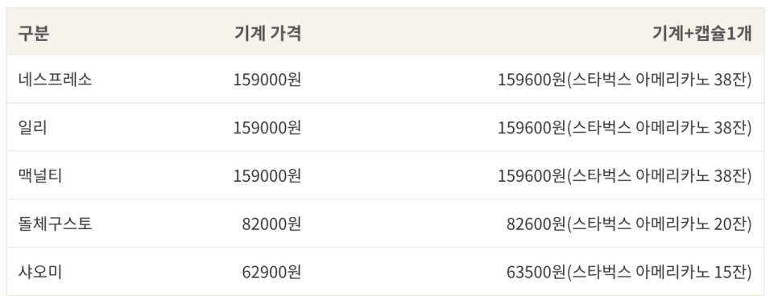
Task: Select the 네스프레소 row label
Action: pyautogui.click(x=55, y=80)
